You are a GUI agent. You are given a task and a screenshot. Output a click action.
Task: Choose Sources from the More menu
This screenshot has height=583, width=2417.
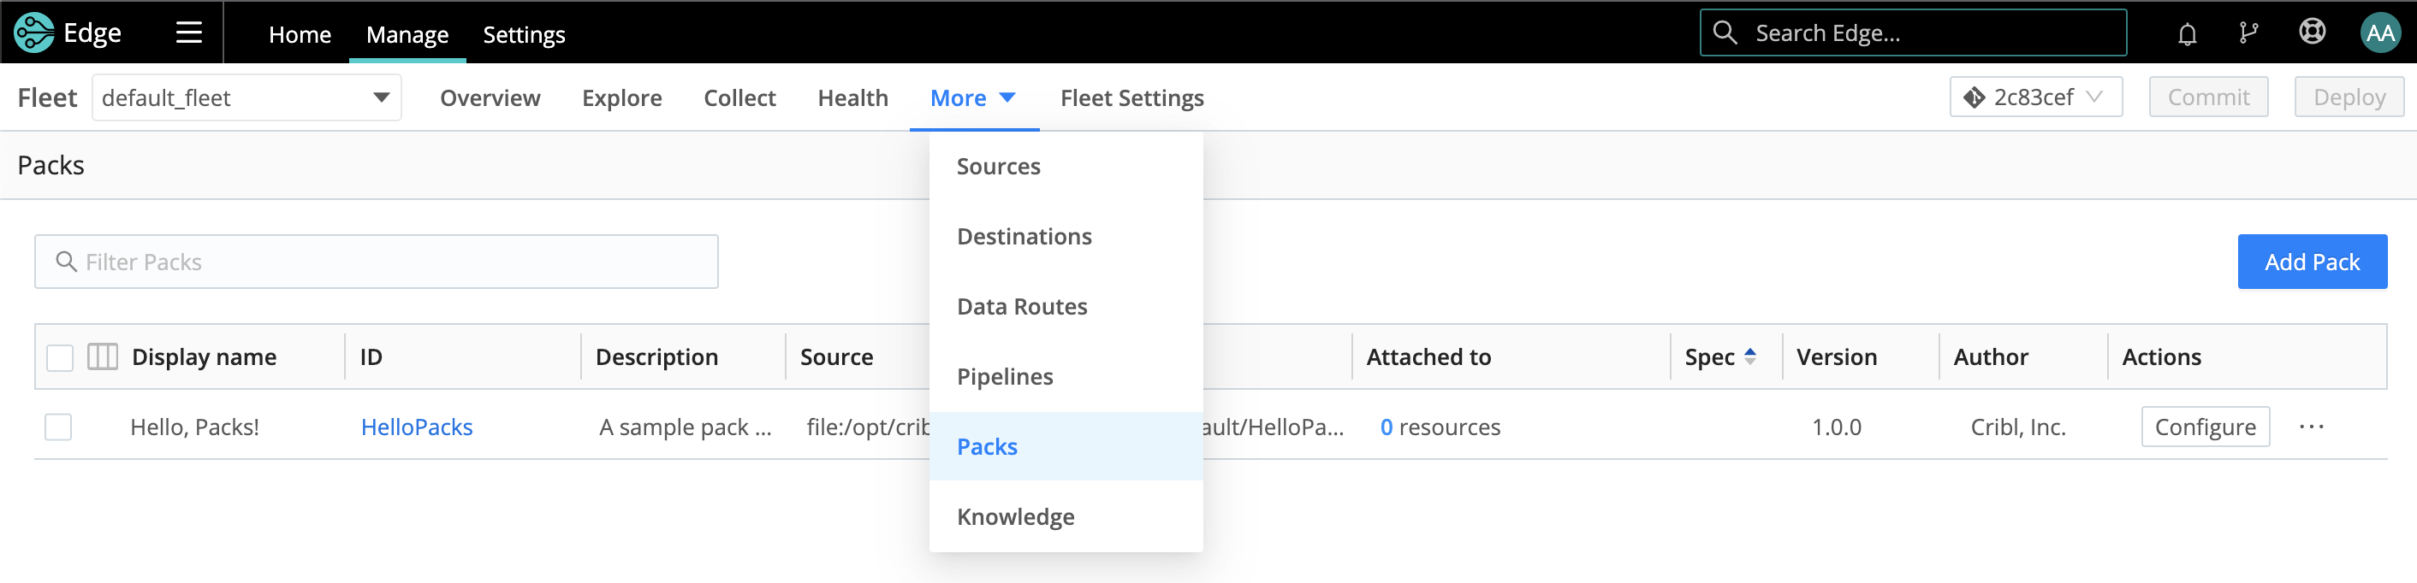point(1066,166)
